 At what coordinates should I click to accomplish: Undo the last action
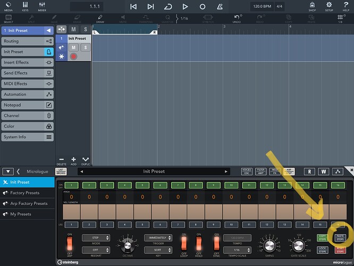coord(237,19)
